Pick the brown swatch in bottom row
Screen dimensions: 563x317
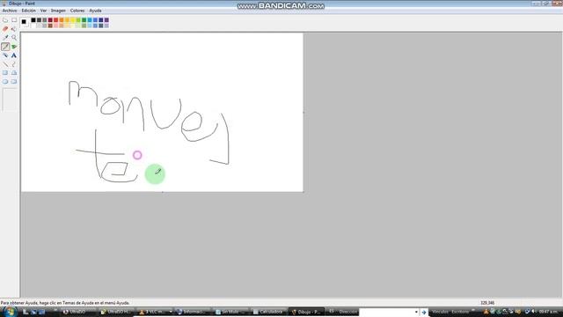50,26
